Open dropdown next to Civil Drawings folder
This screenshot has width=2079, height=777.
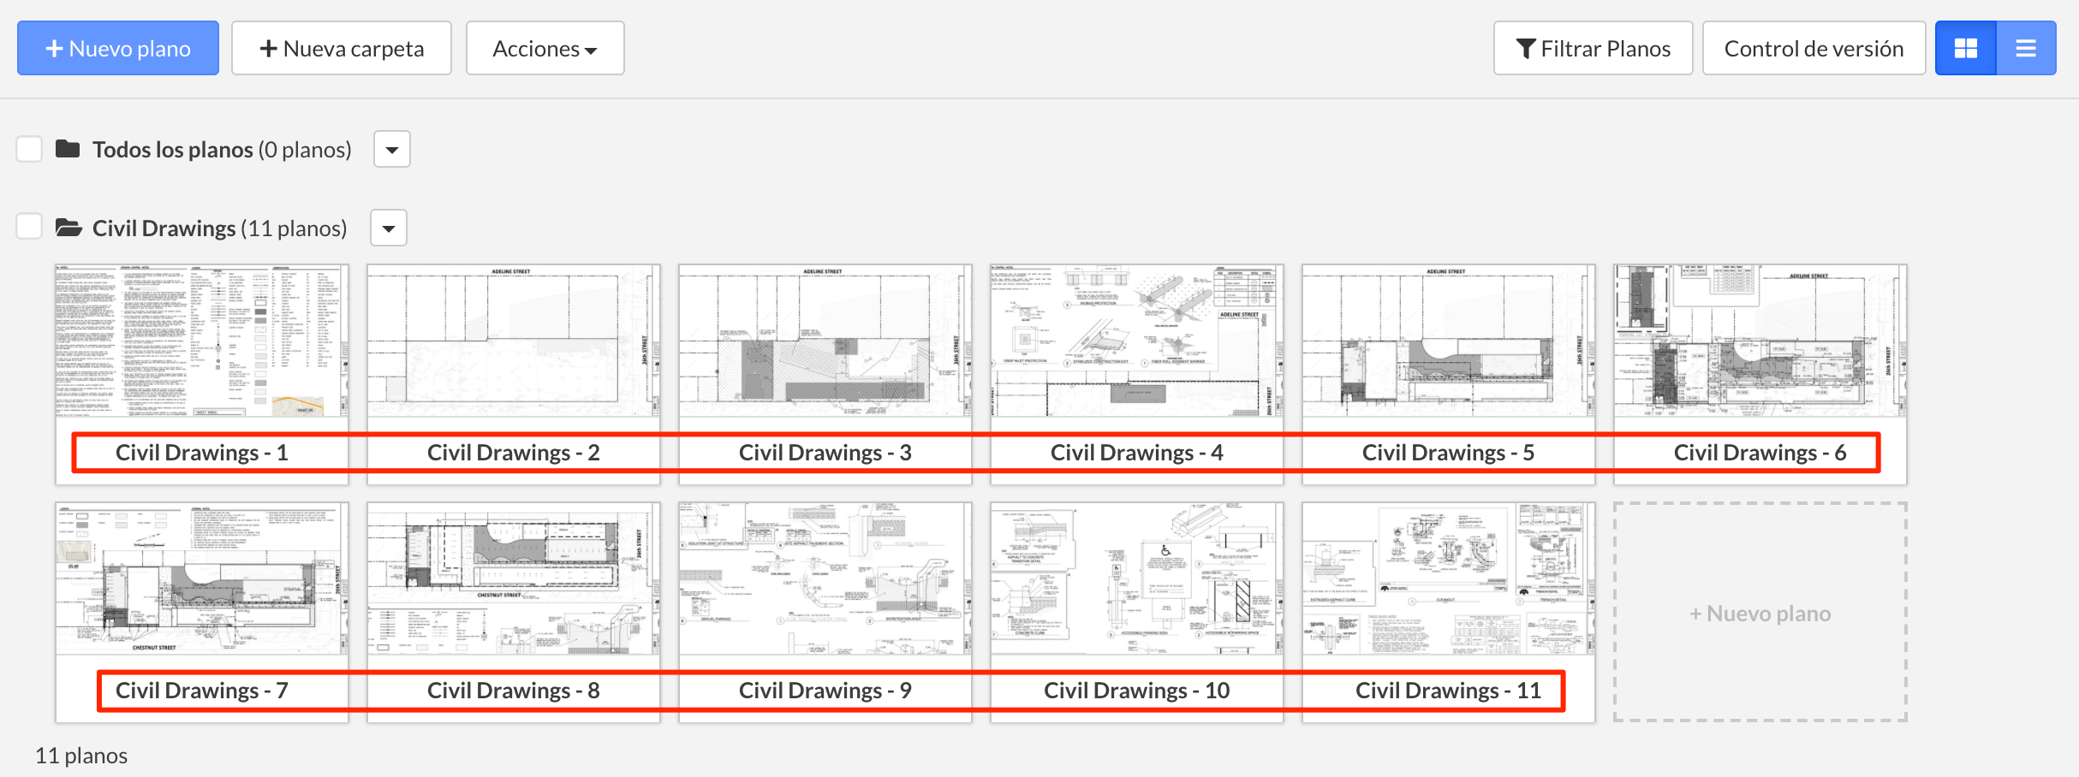click(389, 228)
